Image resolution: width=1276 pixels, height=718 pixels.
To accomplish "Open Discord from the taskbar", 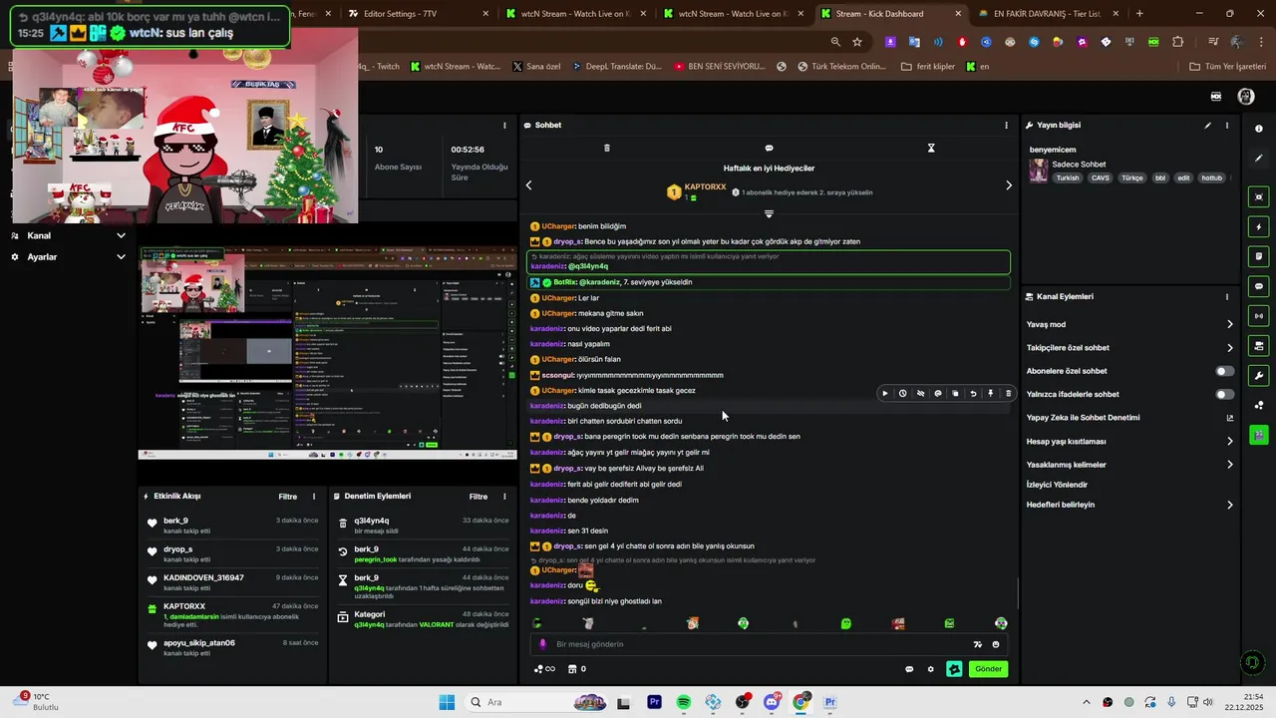I will (x=772, y=702).
